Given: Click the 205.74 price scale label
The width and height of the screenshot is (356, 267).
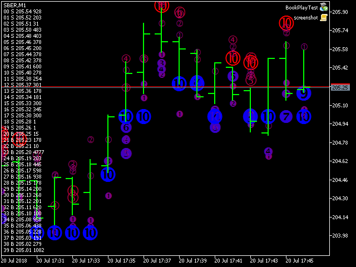Looking at the screenshot, I should pyautogui.click(x=340, y=31).
